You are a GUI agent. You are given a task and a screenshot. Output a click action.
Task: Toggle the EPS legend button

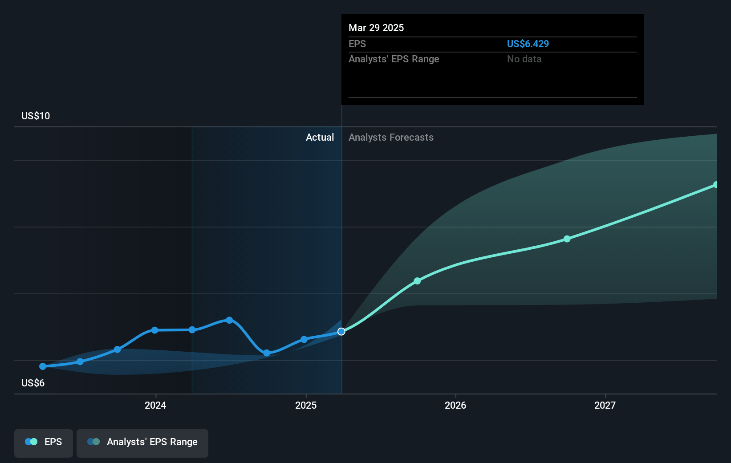pos(44,443)
